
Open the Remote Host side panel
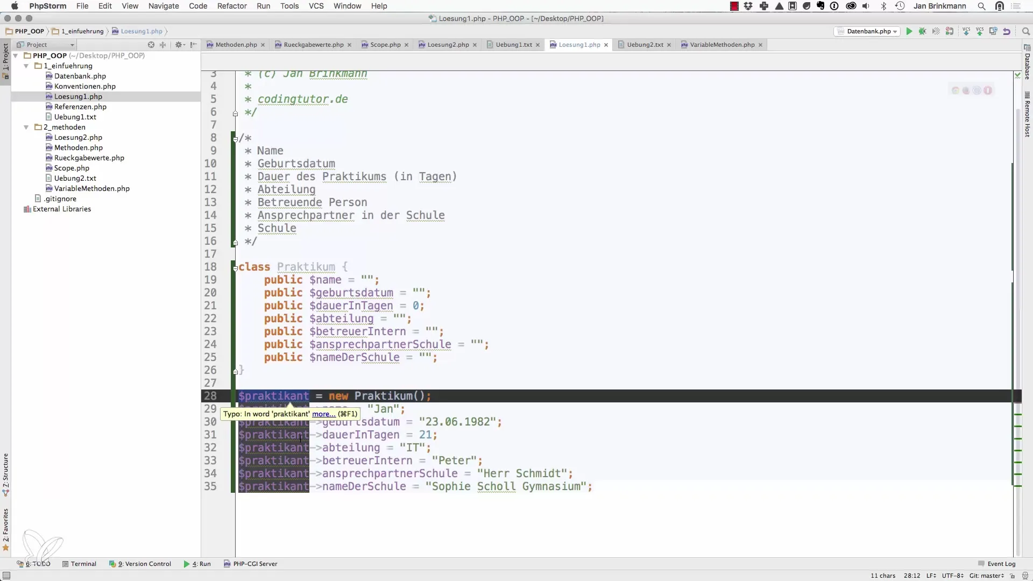click(1027, 115)
